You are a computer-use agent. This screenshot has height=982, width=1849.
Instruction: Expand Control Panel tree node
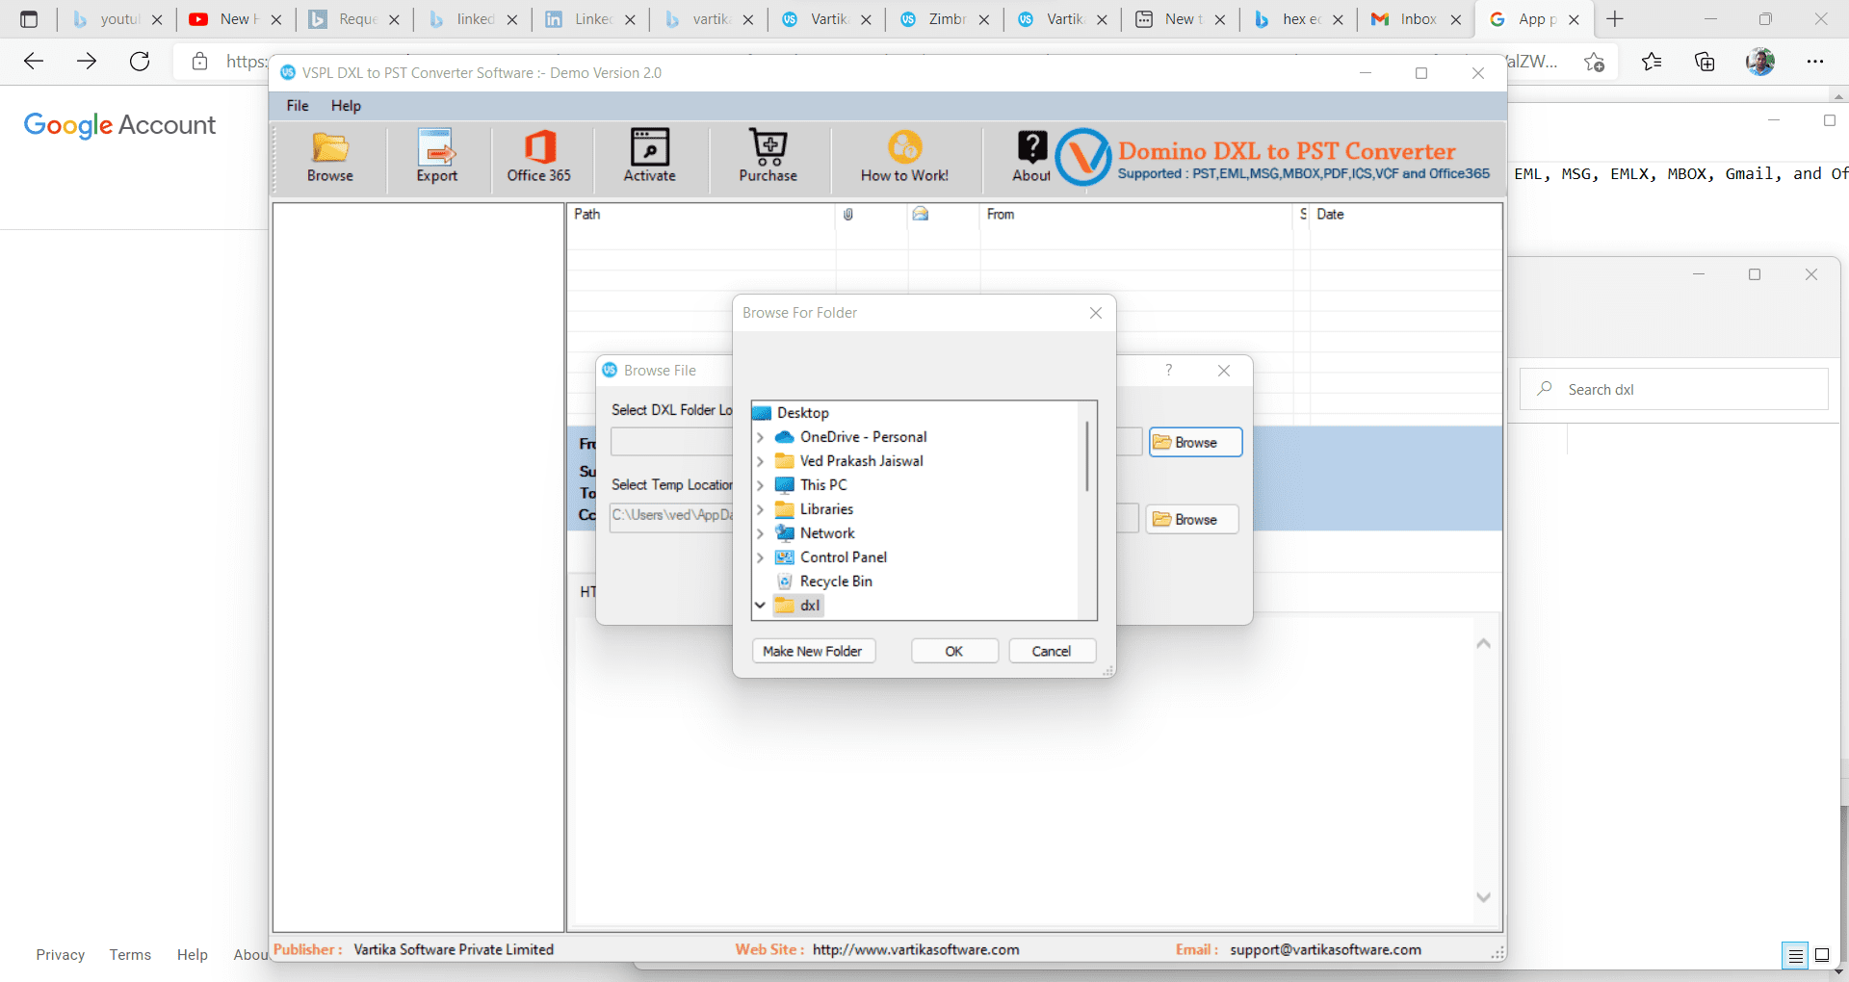tap(760, 557)
